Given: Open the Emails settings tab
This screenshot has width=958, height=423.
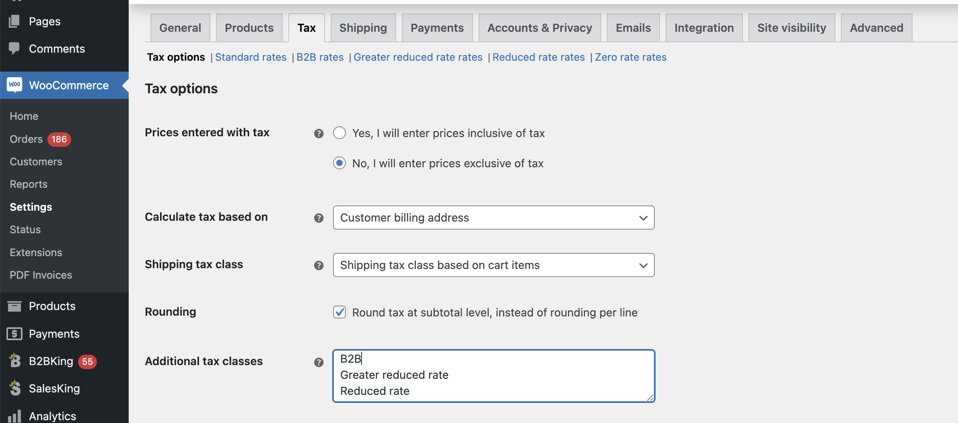Looking at the screenshot, I should pos(633,28).
